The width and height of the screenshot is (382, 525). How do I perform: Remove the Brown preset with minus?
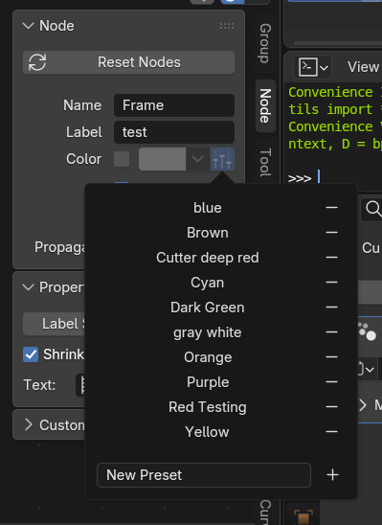[x=331, y=233]
